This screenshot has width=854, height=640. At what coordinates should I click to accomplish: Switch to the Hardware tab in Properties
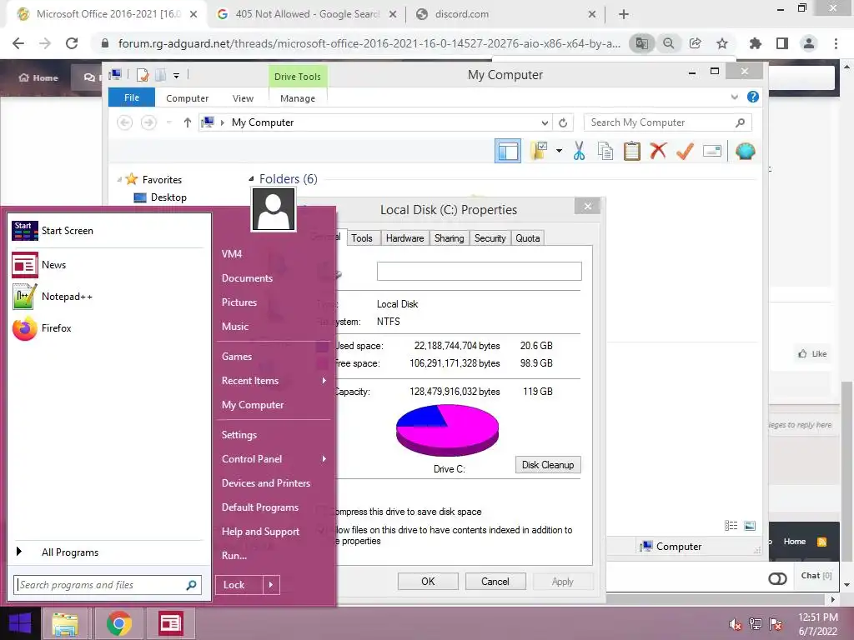tap(404, 237)
